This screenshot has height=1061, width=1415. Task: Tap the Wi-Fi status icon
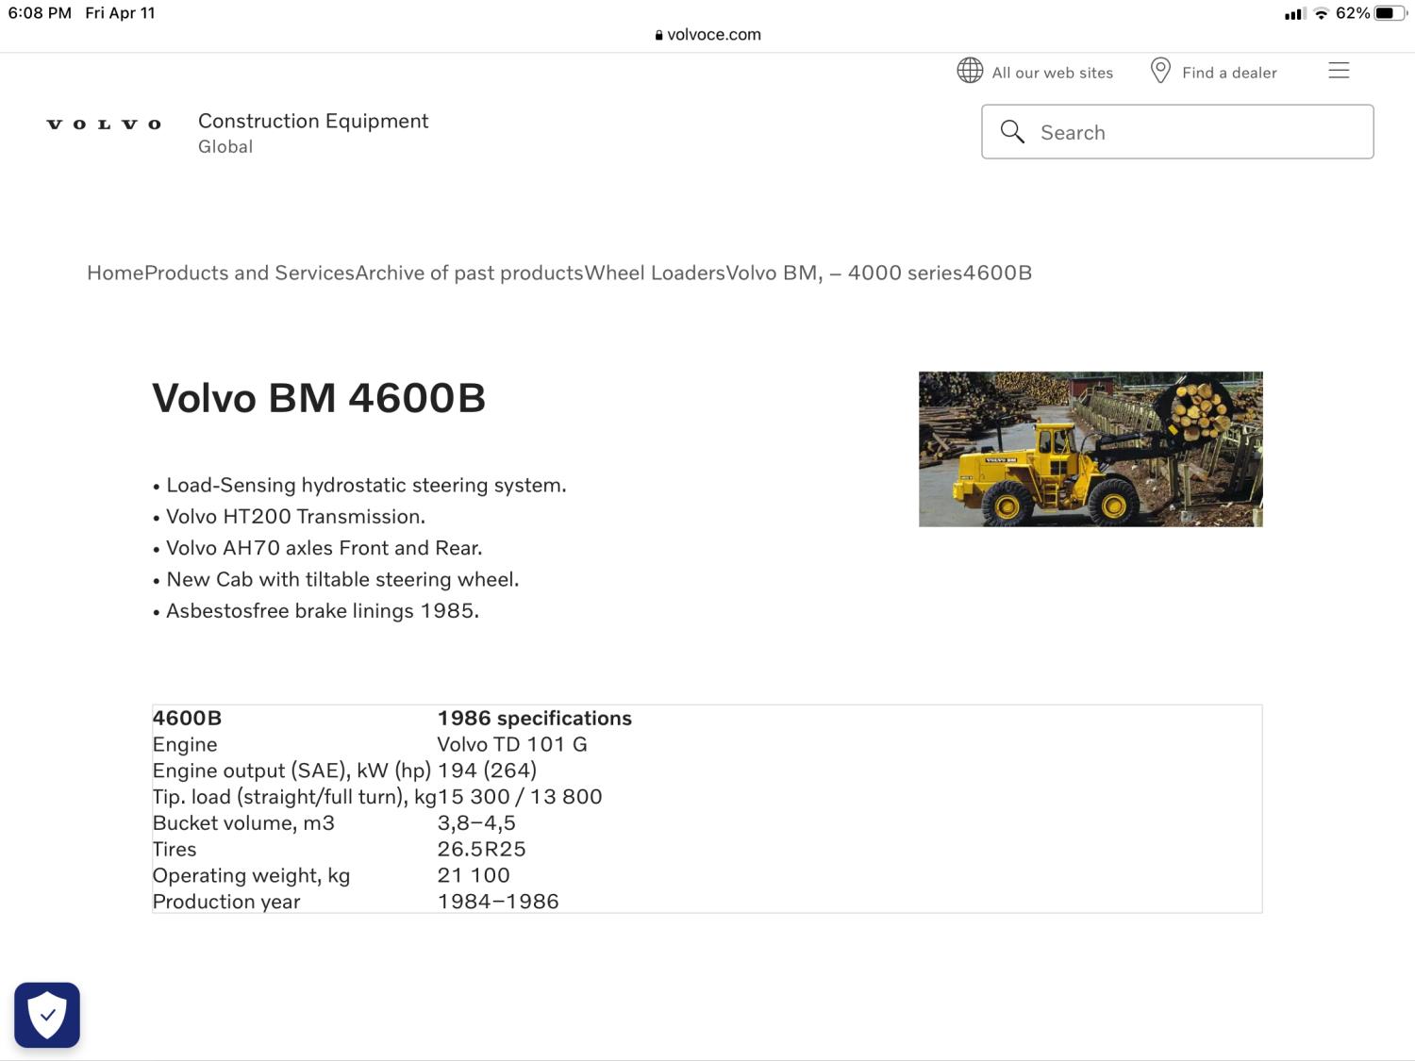[1321, 13]
